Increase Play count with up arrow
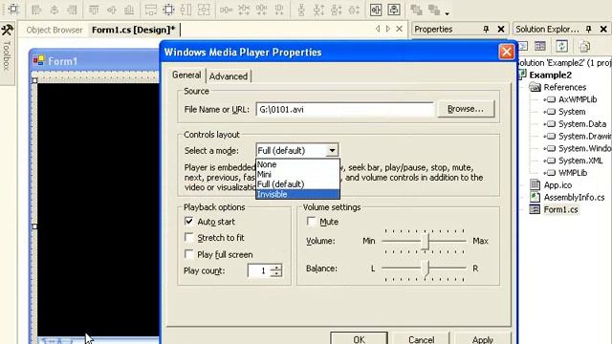Screen dimensions: 612x344 click(276, 268)
